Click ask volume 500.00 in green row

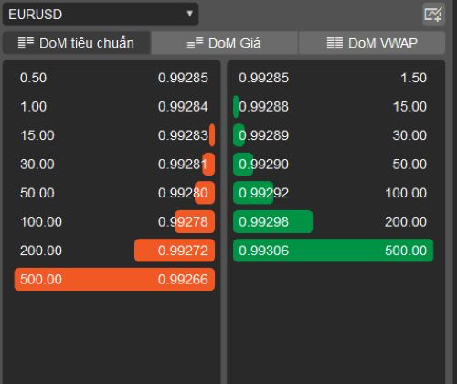pos(406,251)
